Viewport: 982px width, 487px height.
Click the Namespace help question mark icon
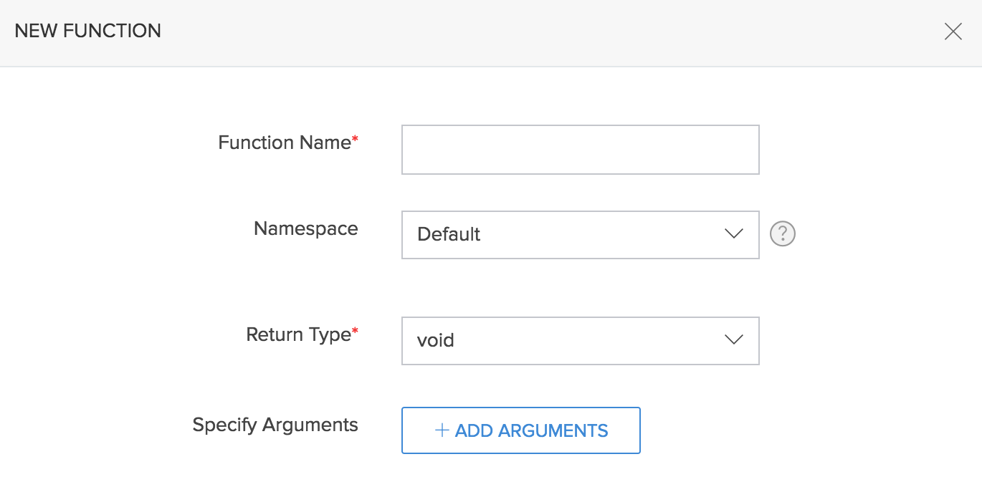tap(783, 234)
